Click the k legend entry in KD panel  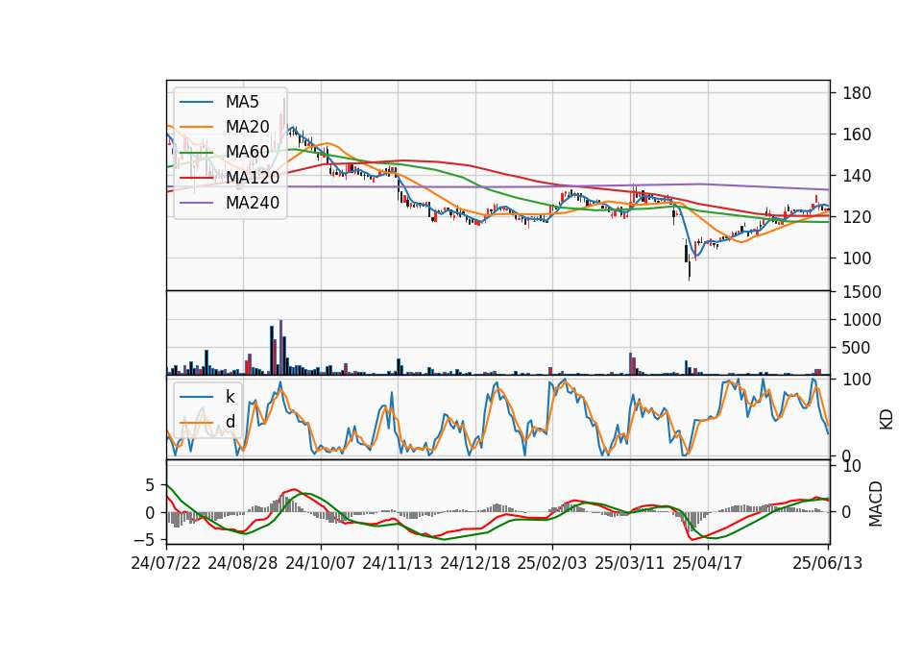[x=230, y=397]
